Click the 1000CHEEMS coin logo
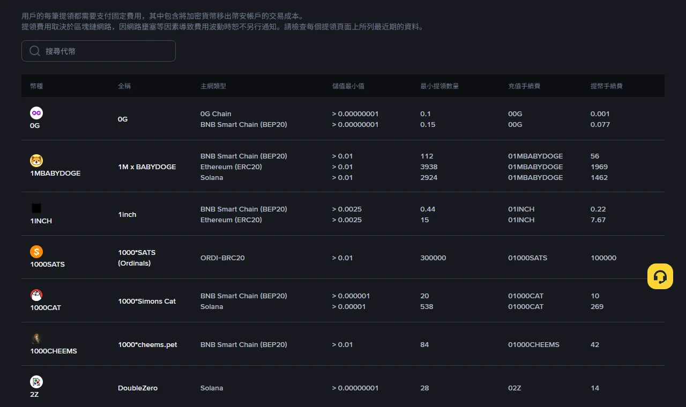Screen dimensions: 686x407 [36, 338]
